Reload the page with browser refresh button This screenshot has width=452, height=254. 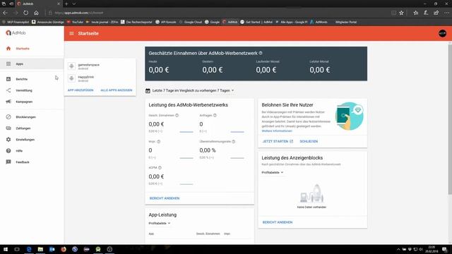tap(26, 13)
